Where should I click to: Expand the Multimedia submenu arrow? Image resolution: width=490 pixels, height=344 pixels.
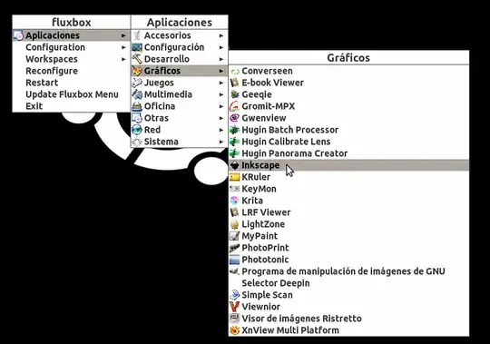click(221, 94)
